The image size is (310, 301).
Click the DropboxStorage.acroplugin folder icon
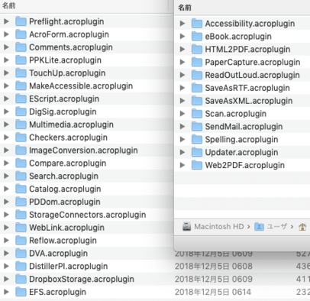[21, 279]
